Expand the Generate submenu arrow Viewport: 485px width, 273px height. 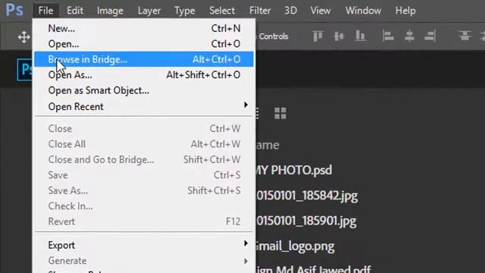coord(246,261)
